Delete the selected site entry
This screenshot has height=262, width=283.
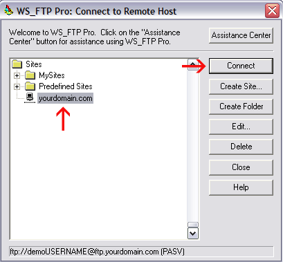coord(241,147)
